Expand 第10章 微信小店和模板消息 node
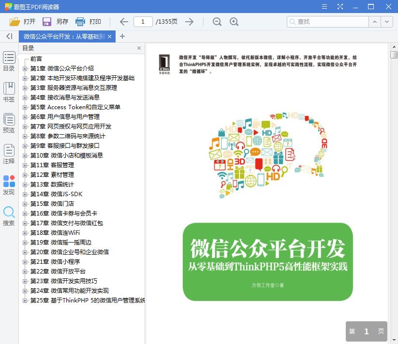Screen dimensions: 398x344 [x=25, y=156]
